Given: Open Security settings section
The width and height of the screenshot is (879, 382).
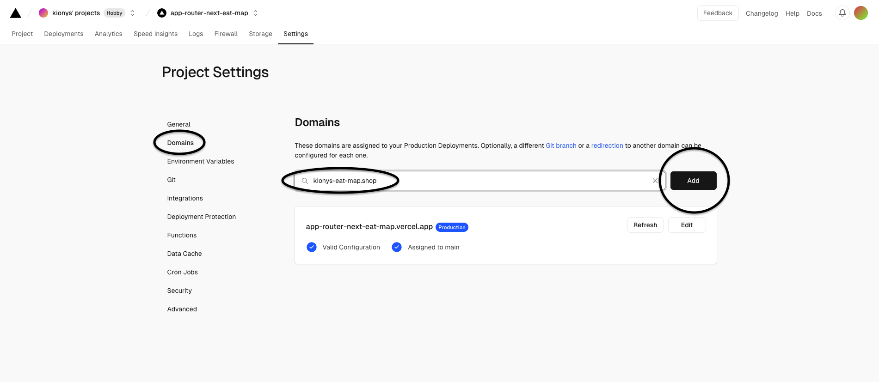Looking at the screenshot, I should pyautogui.click(x=179, y=291).
